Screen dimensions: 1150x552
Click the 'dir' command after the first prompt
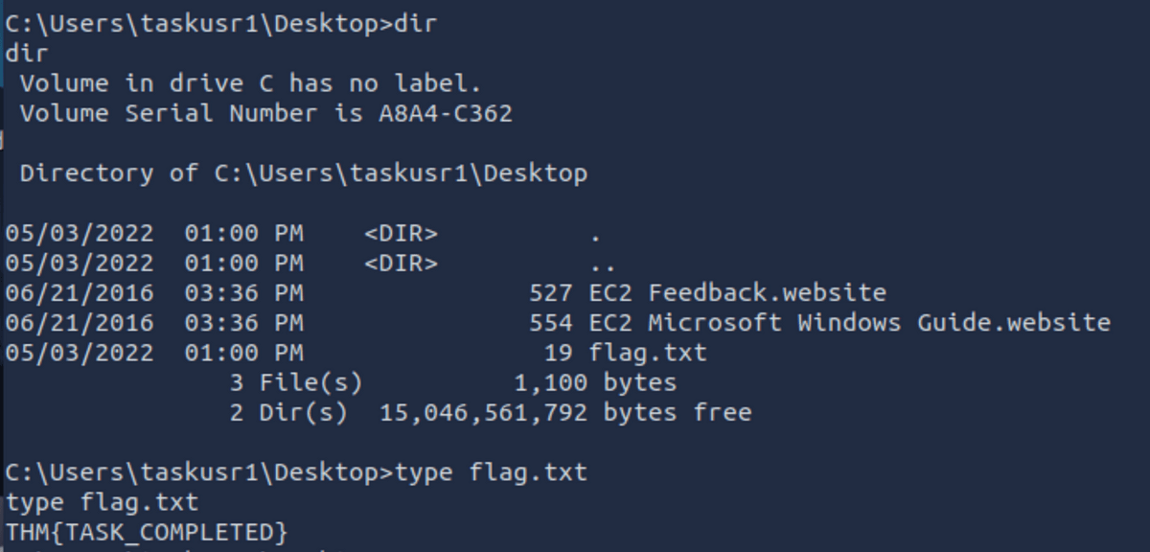(416, 24)
